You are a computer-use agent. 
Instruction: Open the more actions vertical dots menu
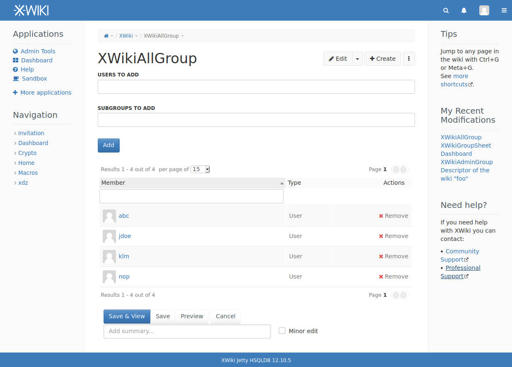409,59
